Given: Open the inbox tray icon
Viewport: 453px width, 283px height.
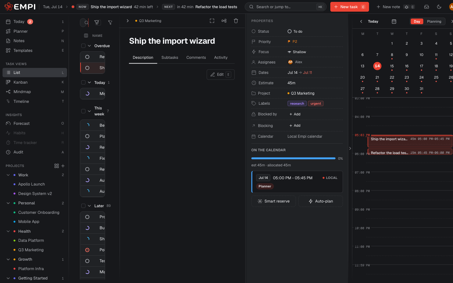Looking at the screenshot, I should 427,7.
